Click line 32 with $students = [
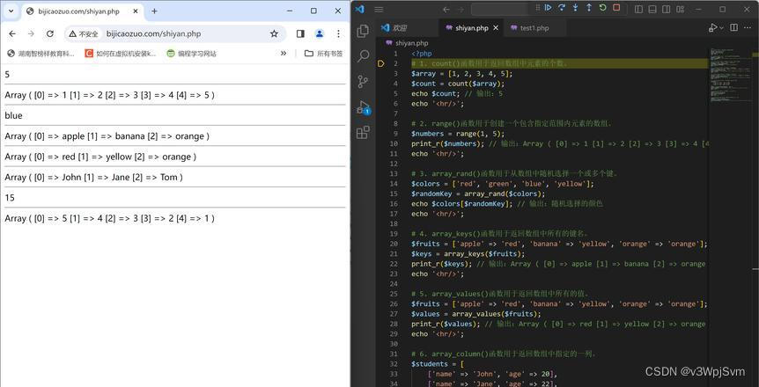 pyautogui.click(x=438, y=364)
